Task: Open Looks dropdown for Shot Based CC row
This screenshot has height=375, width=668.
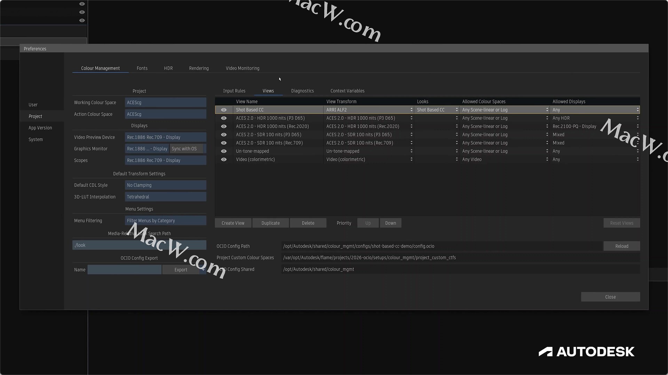Action: tap(437, 110)
